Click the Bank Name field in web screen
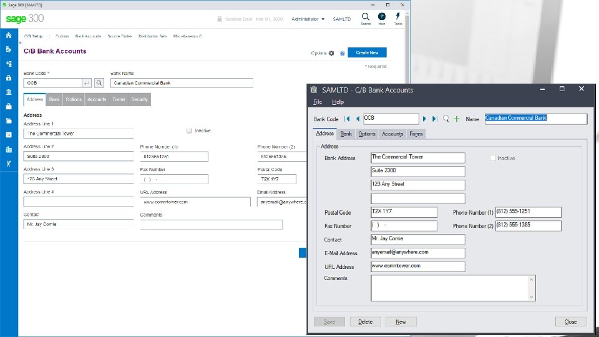Image resolution: width=599 pixels, height=337 pixels. 182,83
